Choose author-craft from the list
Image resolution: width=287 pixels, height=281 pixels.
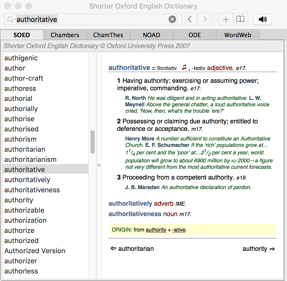pos(45,78)
